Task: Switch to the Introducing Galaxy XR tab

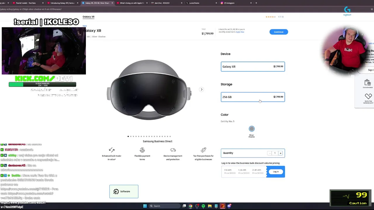Action: pos(63,3)
